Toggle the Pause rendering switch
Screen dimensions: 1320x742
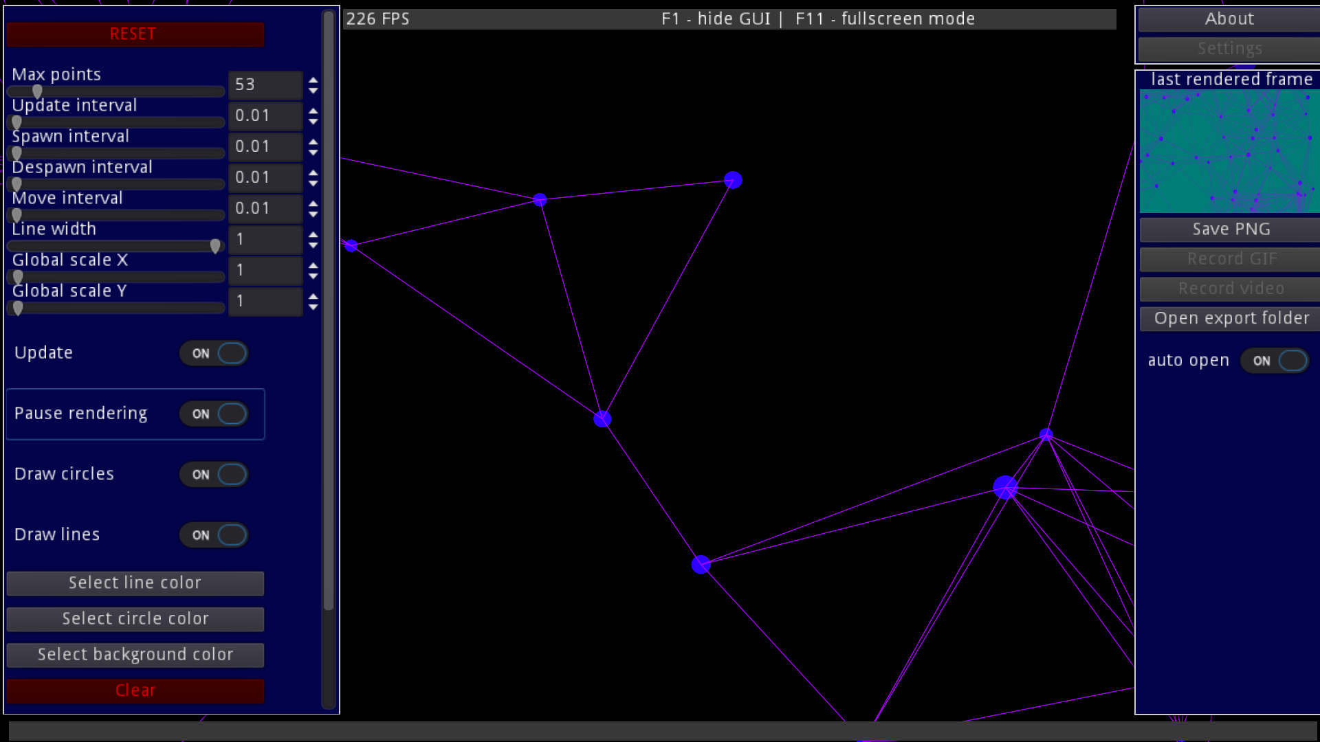click(x=214, y=414)
